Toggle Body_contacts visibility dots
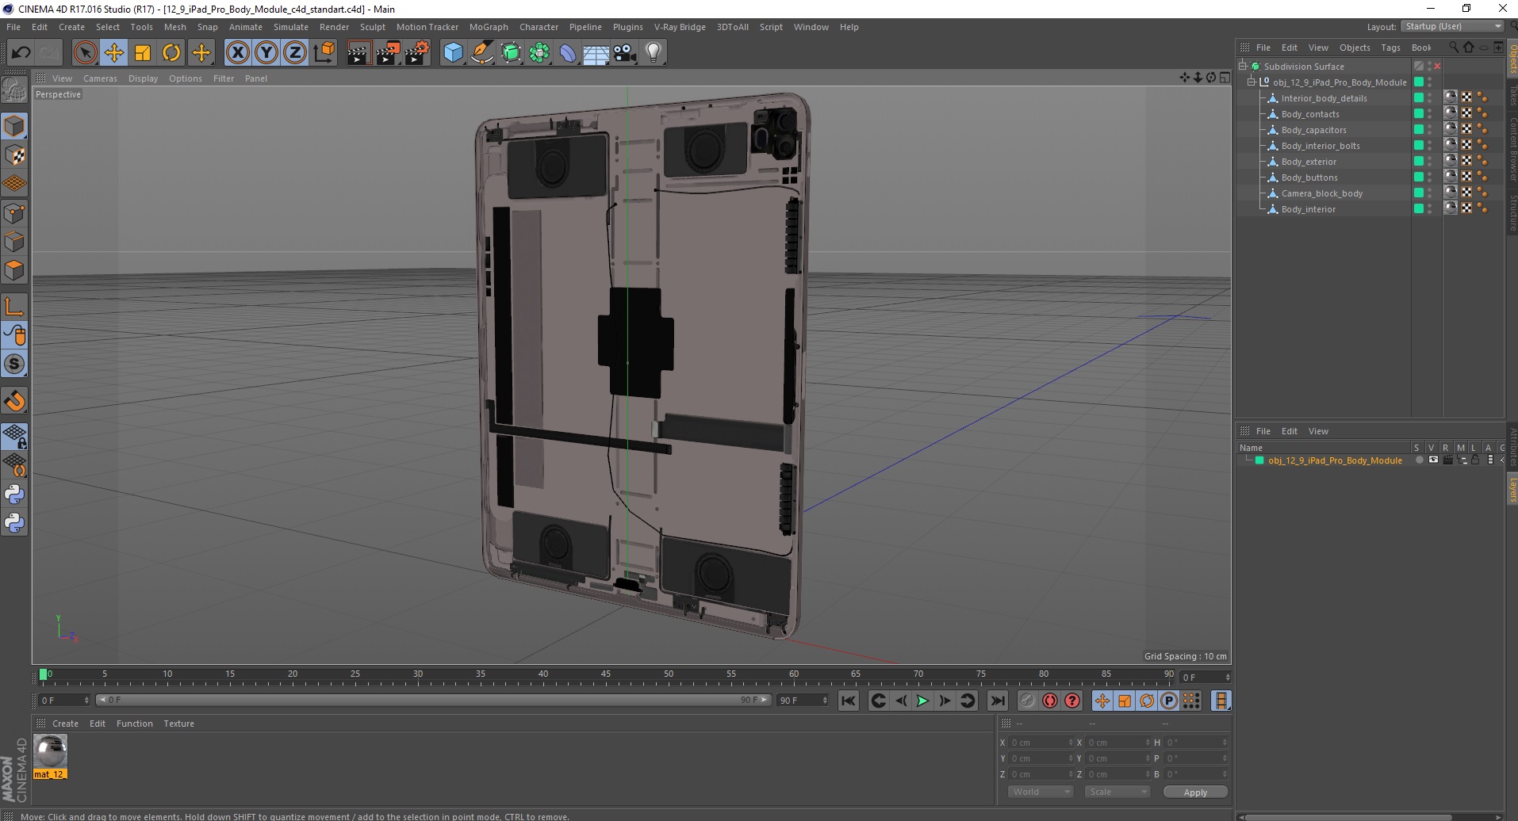This screenshot has width=1518, height=821. pos(1430,114)
